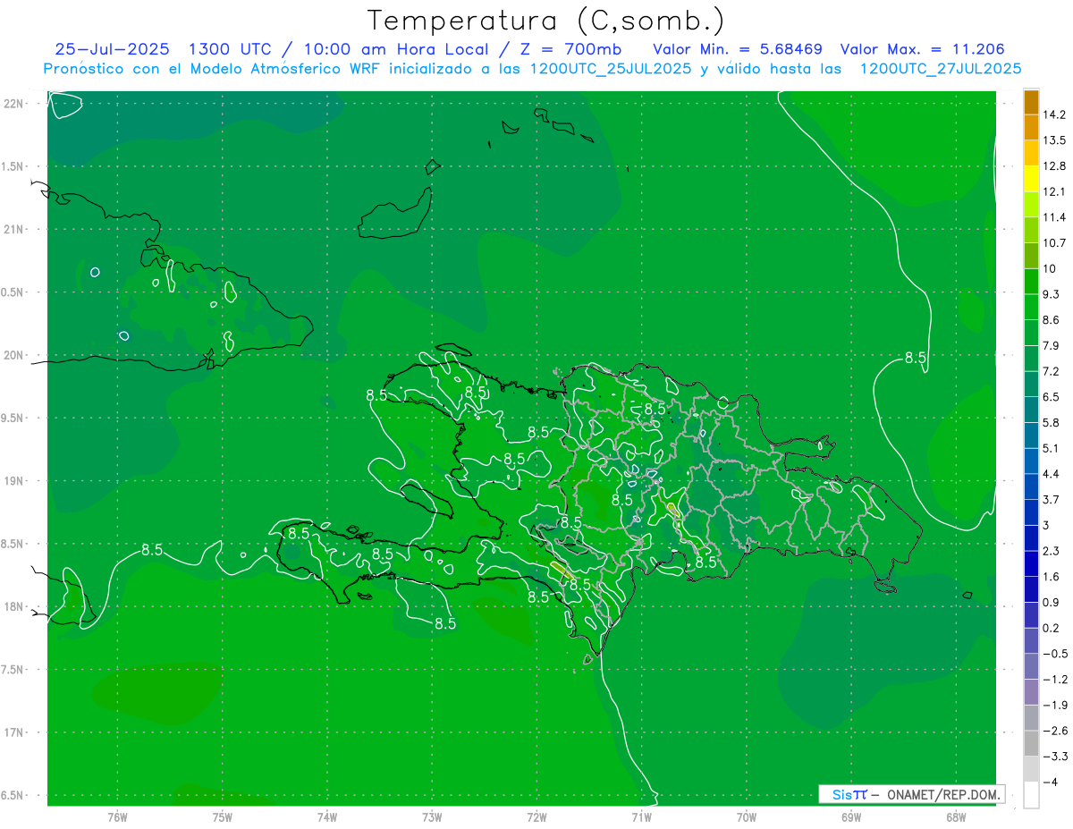The height and width of the screenshot is (829, 1073).
Task: Click the "71W" longitude axis label
Action: click(641, 816)
